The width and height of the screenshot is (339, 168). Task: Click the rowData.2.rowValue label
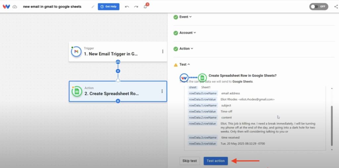tap(202, 124)
